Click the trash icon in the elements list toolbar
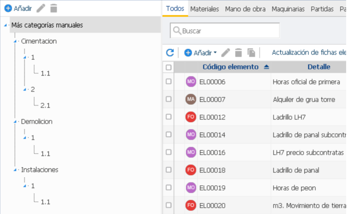This screenshot has height=214, width=347. (238, 53)
